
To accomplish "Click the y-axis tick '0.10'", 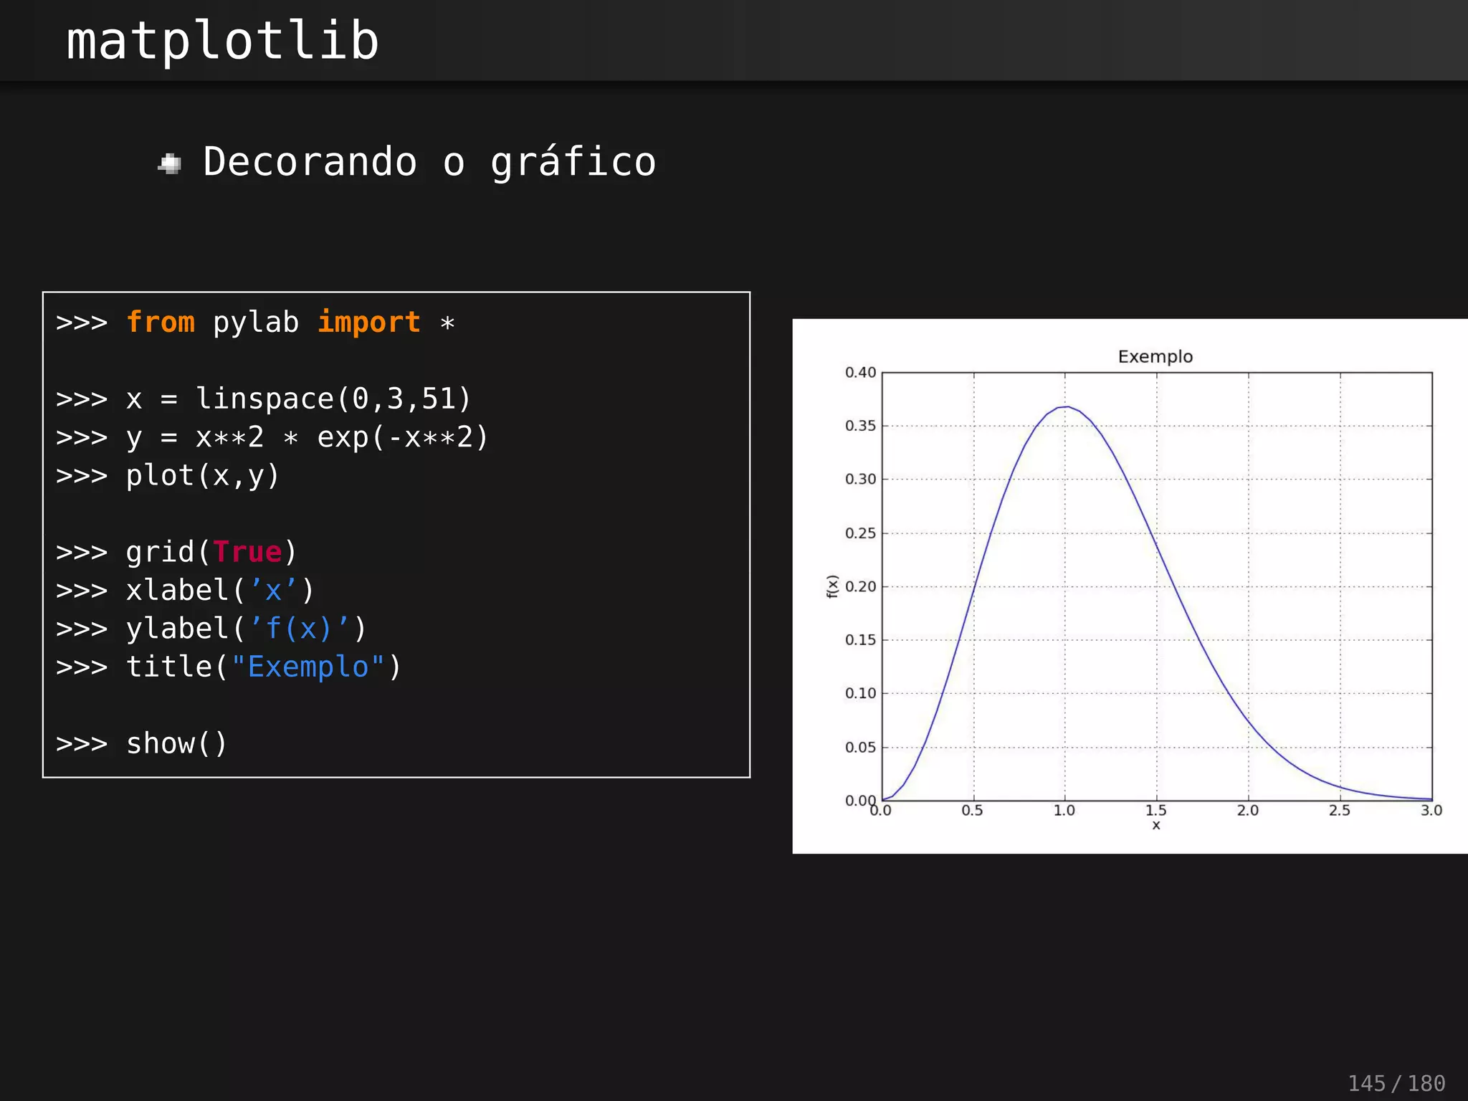I will (861, 694).
